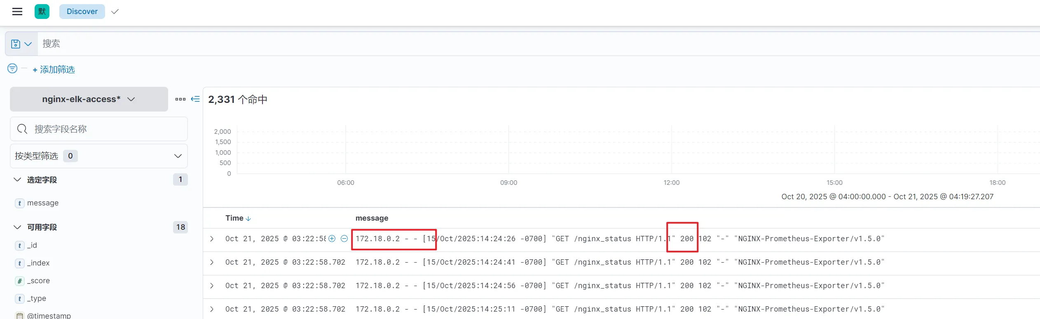Collapse the field sidebar arrow icon
The height and width of the screenshot is (319, 1040).
click(x=195, y=99)
